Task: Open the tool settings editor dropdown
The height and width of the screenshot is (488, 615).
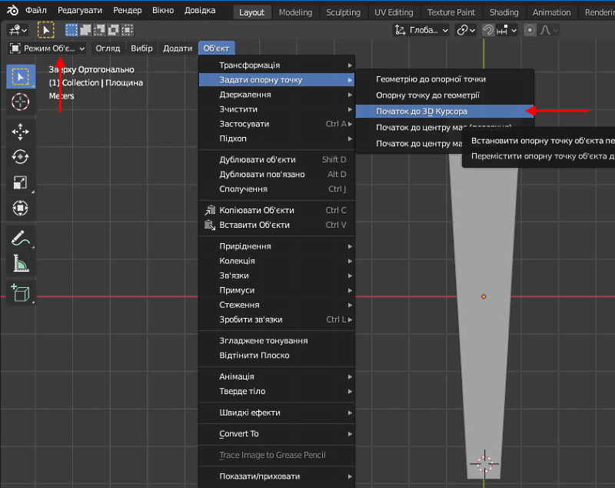Action: click(18, 30)
